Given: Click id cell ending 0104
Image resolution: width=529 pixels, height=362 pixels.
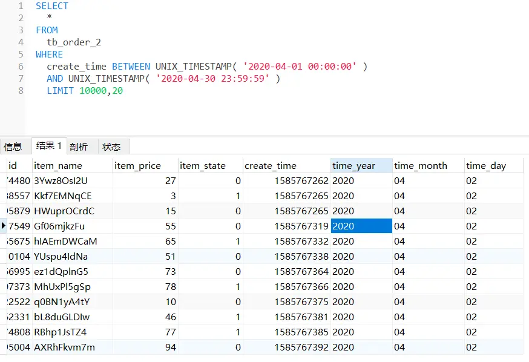Looking at the screenshot, I should [x=19, y=257].
